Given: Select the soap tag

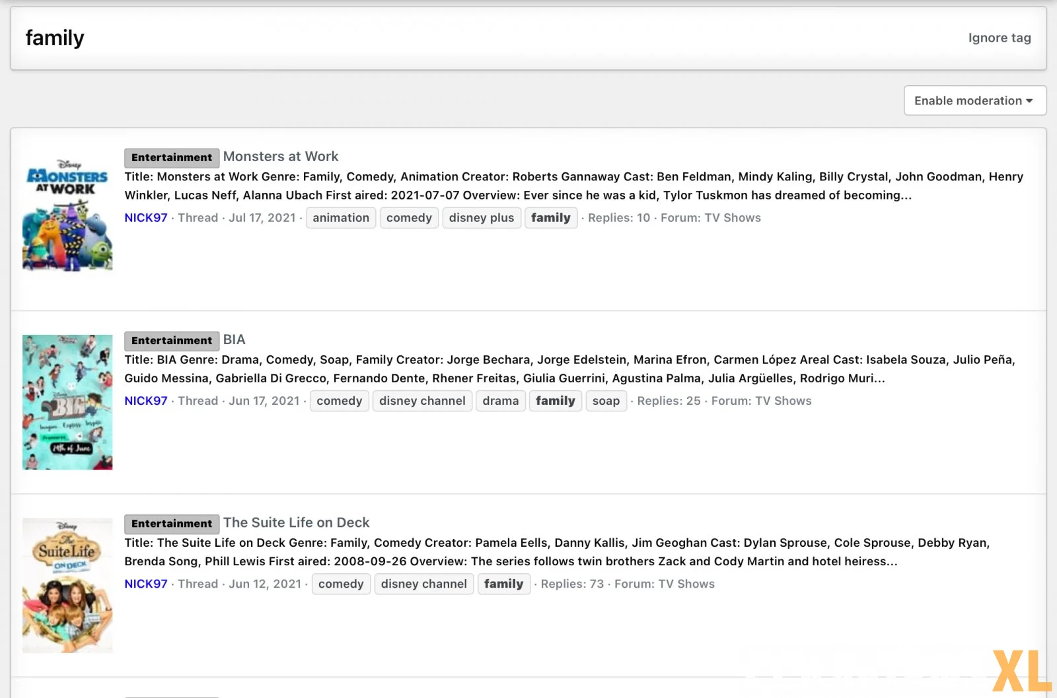Looking at the screenshot, I should pyautogui.click(x=606, y=401).
